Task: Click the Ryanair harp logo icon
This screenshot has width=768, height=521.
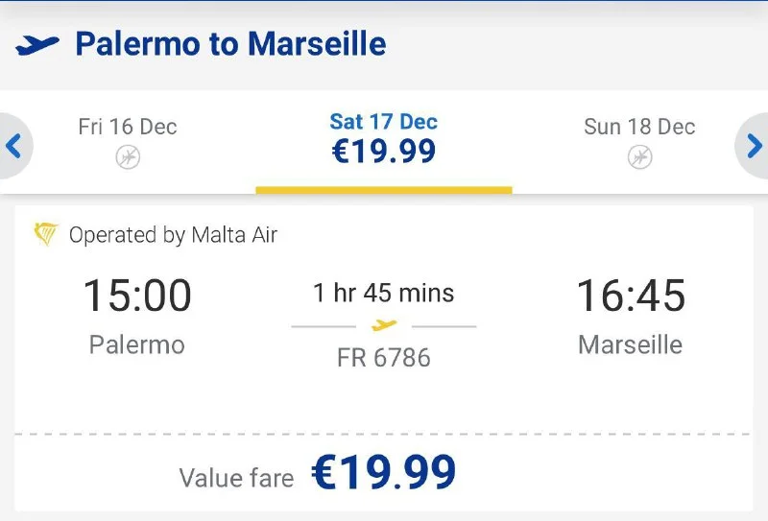Action: click(x=46, y=234)
